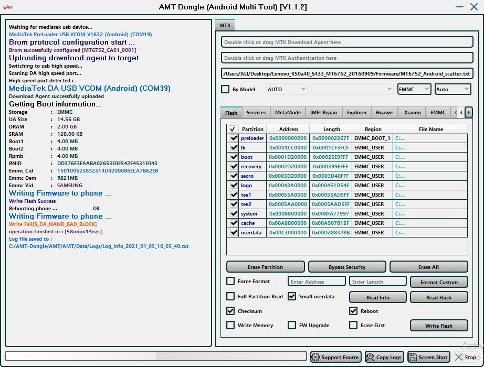Click the Read Flash button

439,297
